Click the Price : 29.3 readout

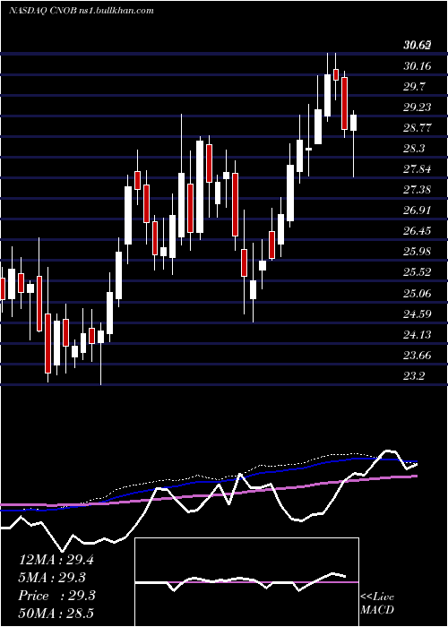[56, 596]
